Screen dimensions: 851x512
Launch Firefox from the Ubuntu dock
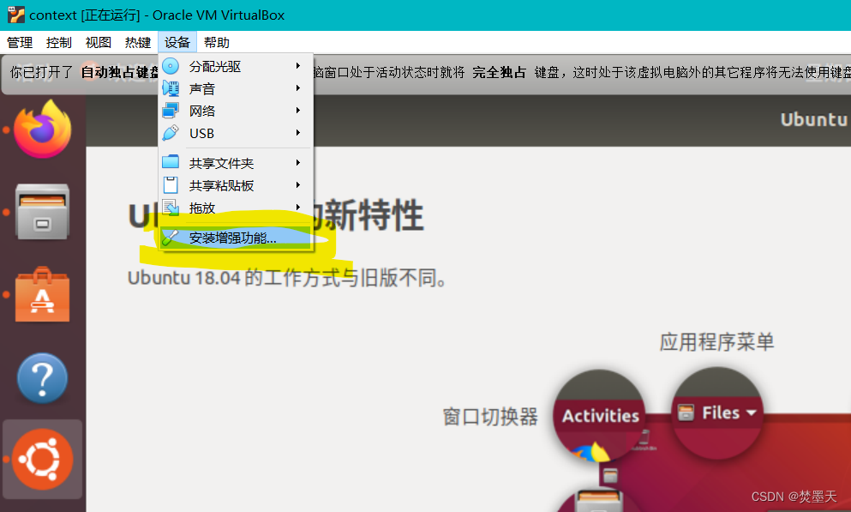coord(42,130)
